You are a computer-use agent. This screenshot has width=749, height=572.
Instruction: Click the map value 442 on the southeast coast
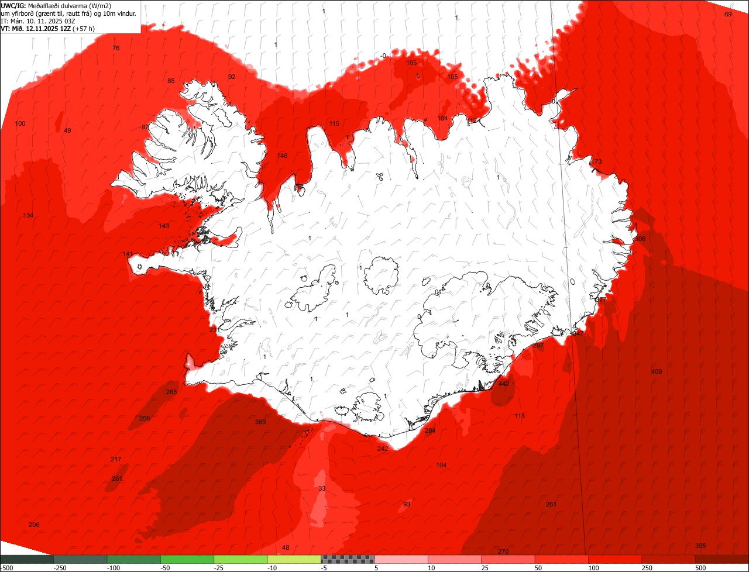(x=503, y=384)
